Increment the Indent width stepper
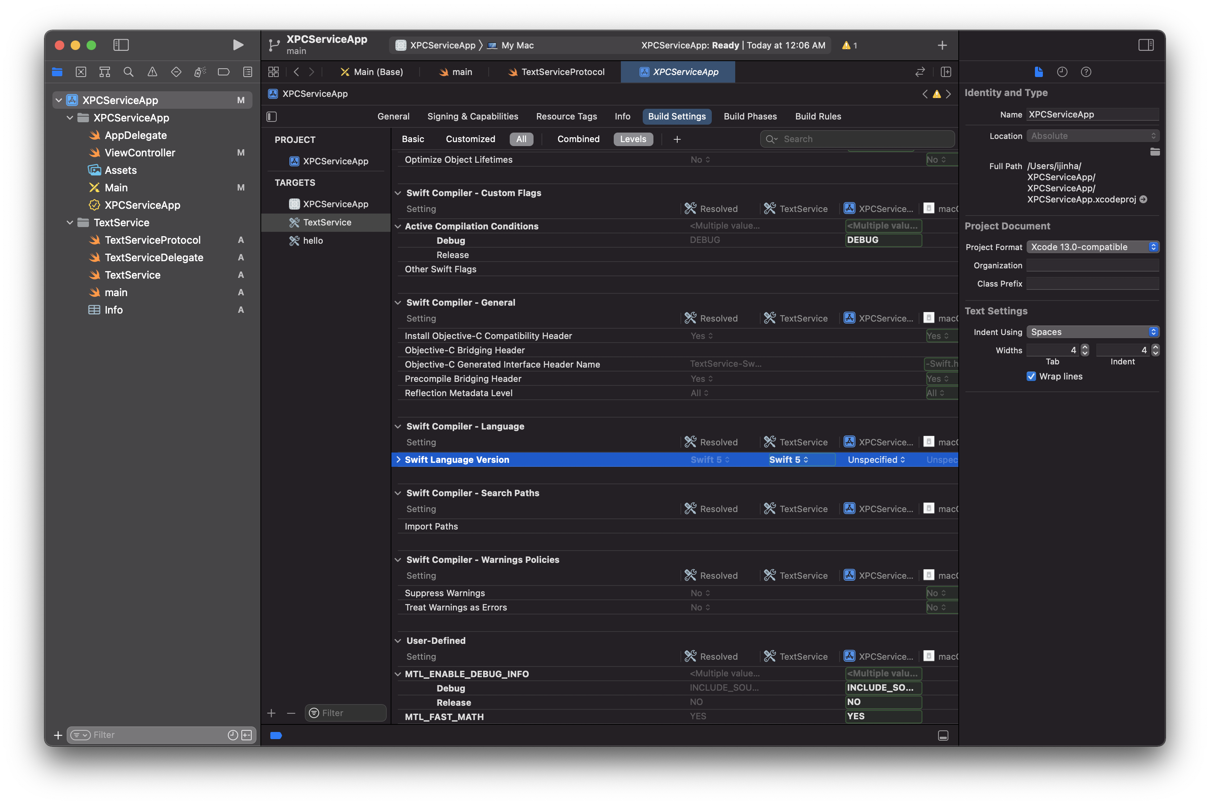1210x805 pixels. click(1156, 347)
